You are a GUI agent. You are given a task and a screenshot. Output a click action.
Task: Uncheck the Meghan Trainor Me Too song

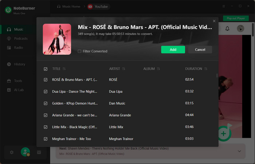(46, 139)
